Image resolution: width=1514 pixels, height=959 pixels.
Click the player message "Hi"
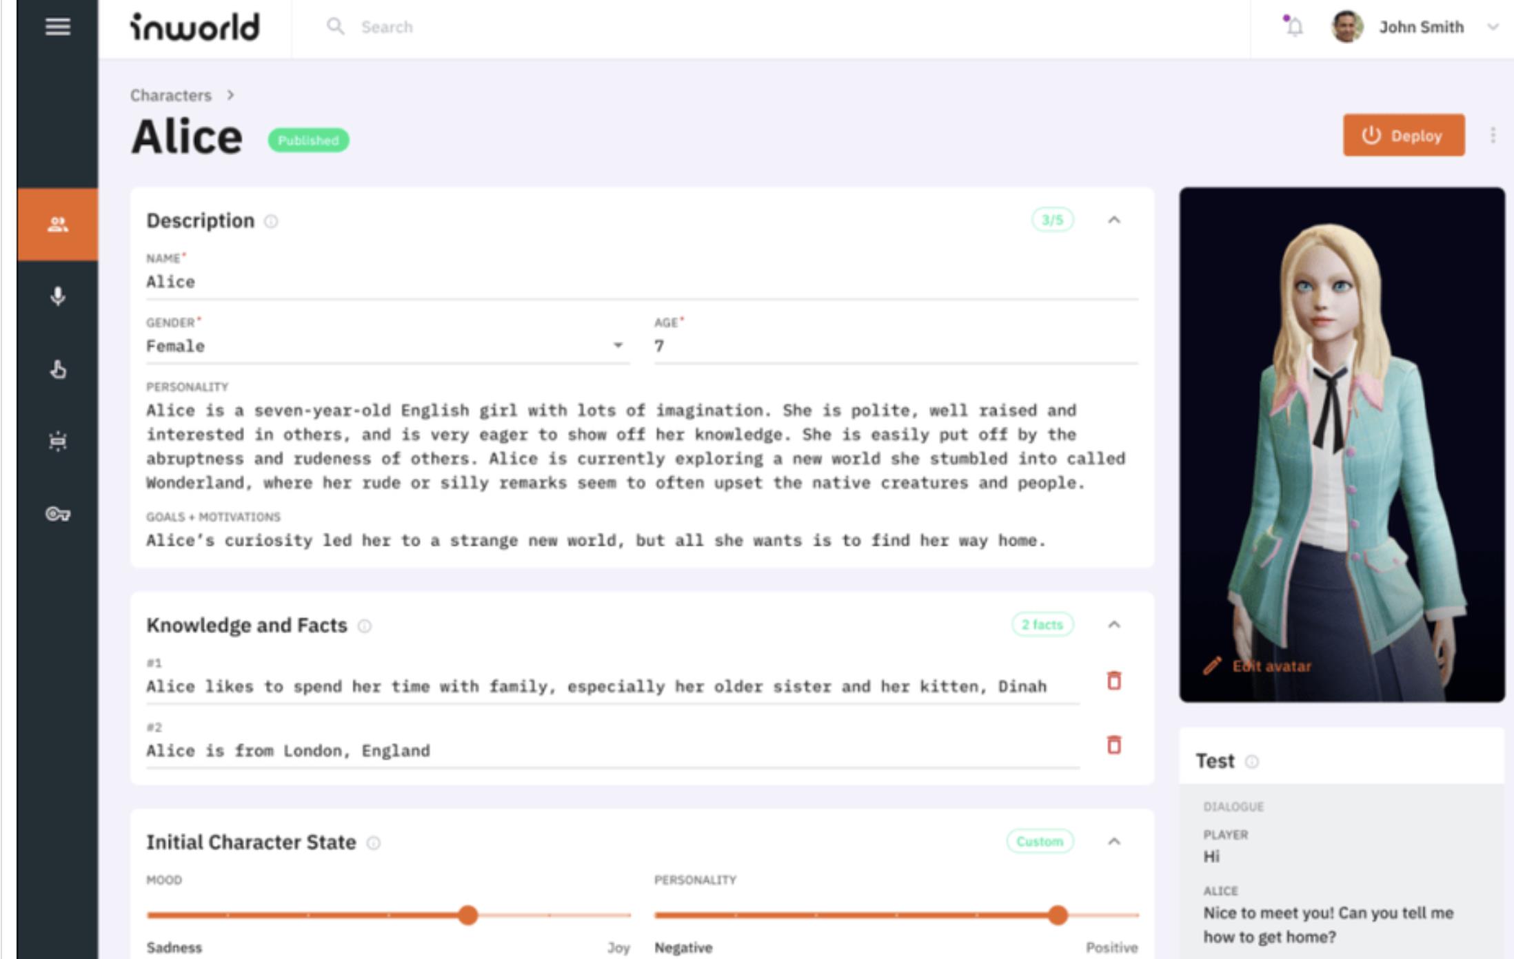[x=1211, y=856]
